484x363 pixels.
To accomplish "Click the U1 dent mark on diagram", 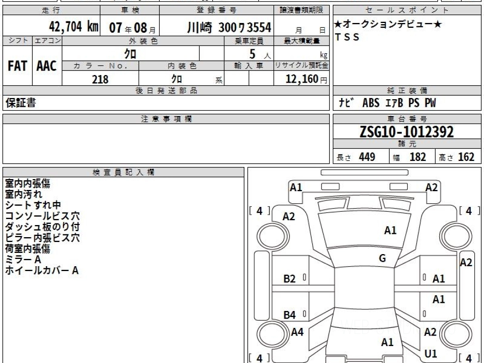I will click(x=431, y=354).
